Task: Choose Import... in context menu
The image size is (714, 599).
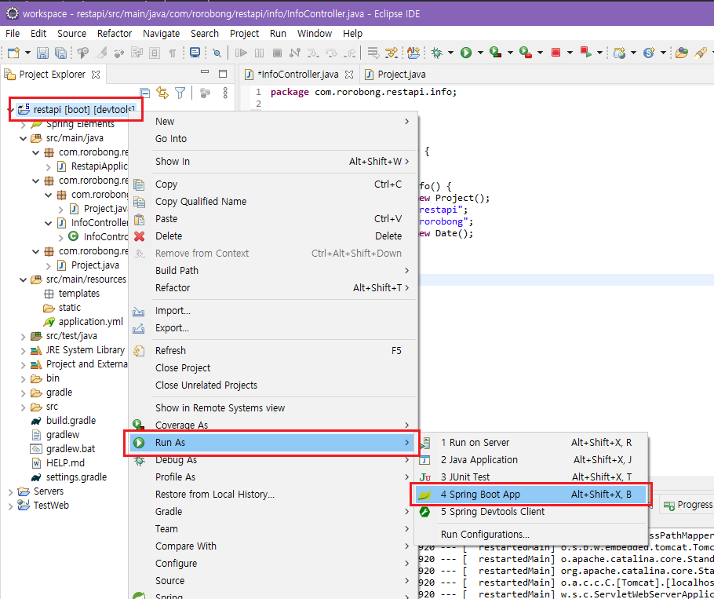Action: point(273,310)
